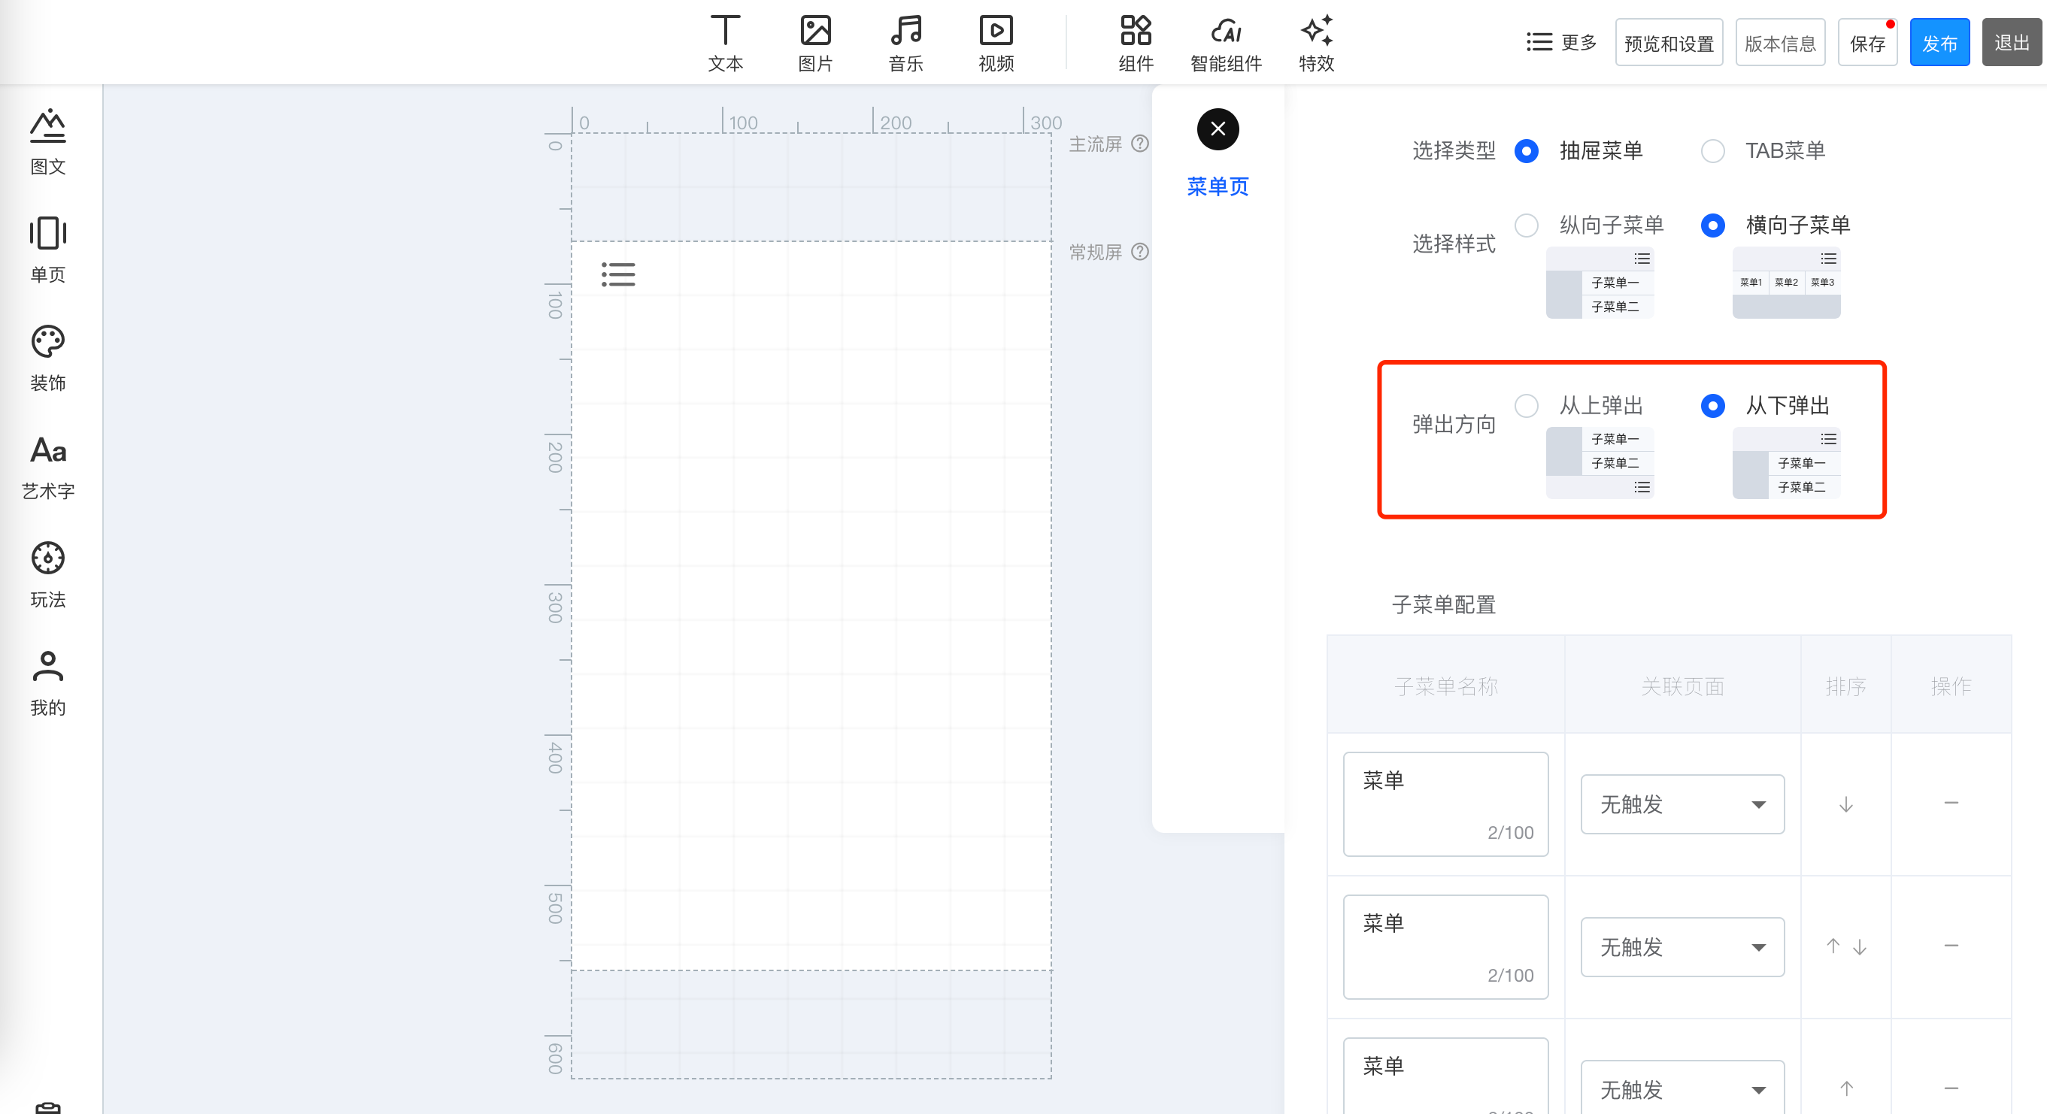
Task: Click the 子菜单名称 column header
Action: (x=1445, y=686)
